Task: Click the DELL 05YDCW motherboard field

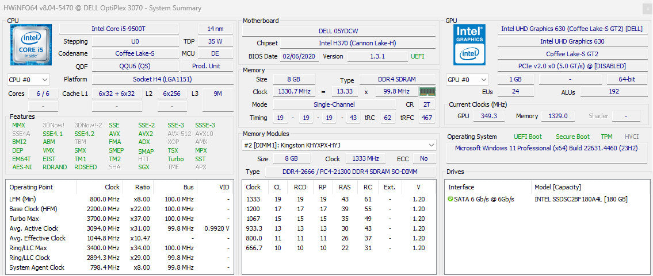Action: [x=338, y=31]
